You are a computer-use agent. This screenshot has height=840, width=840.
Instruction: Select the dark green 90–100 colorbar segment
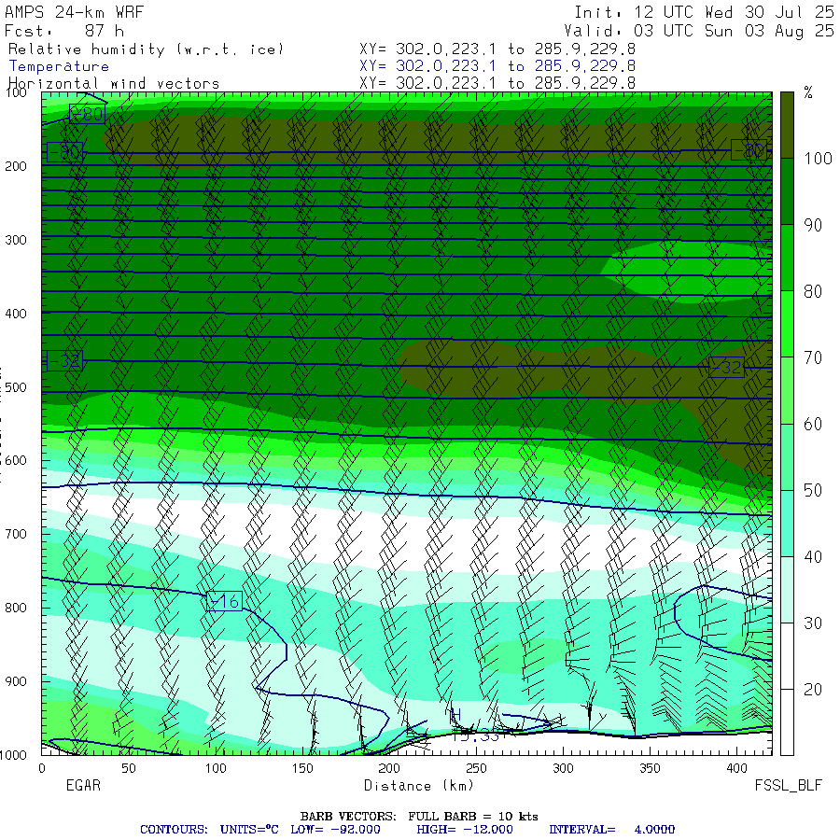pyautogui.click(x=787, y=191)
